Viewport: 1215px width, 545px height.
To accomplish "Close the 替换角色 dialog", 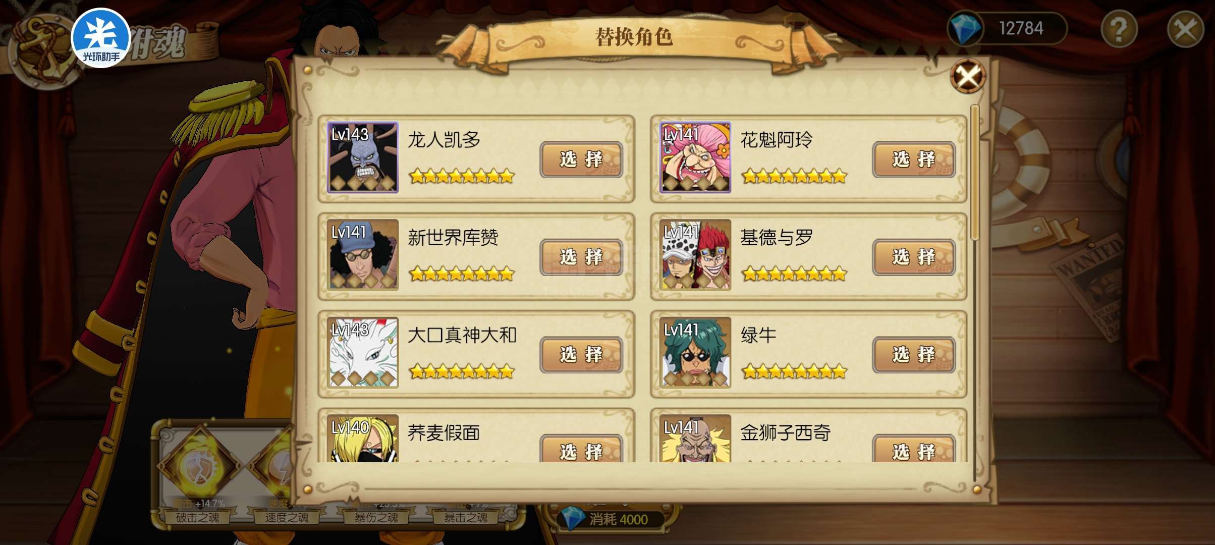I will (x=968, y=77).
